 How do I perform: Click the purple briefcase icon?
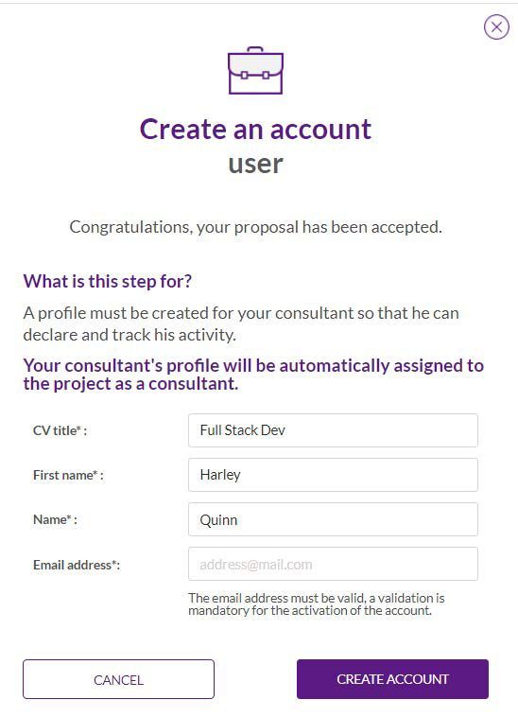tap(255, 70)
